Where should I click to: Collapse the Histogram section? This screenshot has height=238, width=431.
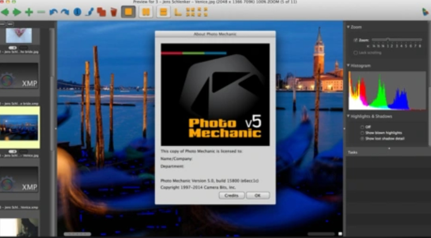tap(348, 66)
